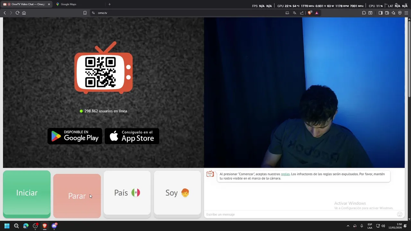Expand the hidden system tray icons
The height and width of the screenshot is (231, 411).
[348, 226]
